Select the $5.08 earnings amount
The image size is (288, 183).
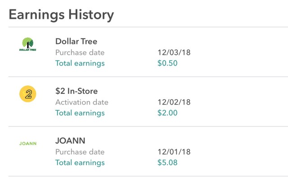(167, 163)
